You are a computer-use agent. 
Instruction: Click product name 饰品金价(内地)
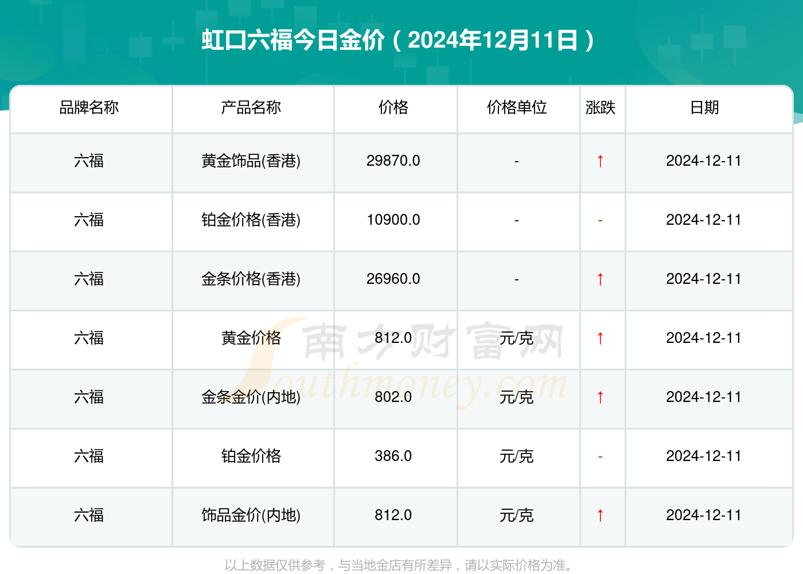click(x=251, y=515)
